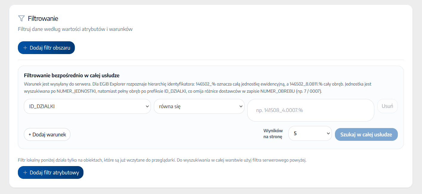
Task: Run search with Szukaj w całej usłudze
Action: point(366,135)
